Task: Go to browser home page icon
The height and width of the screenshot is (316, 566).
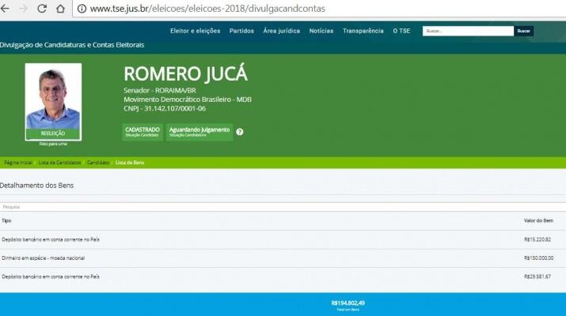Action: (x=60, y=9)
